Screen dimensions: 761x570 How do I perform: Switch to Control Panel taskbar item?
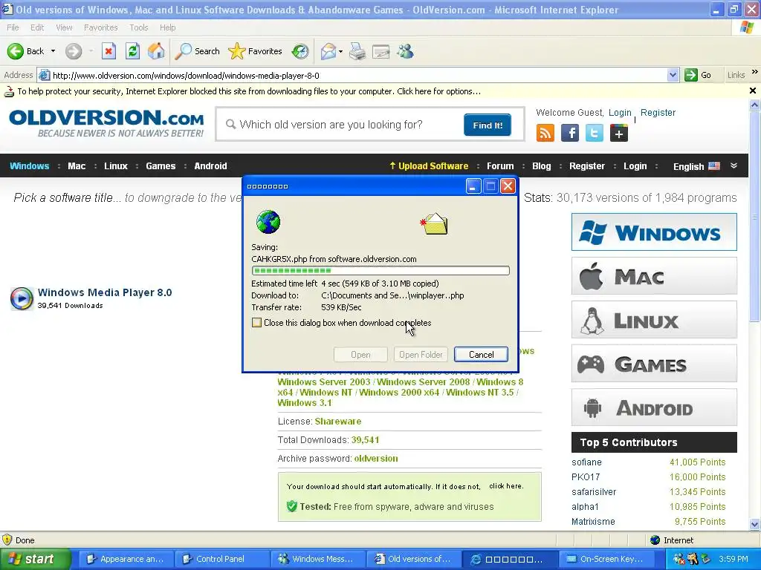[220, 559]
